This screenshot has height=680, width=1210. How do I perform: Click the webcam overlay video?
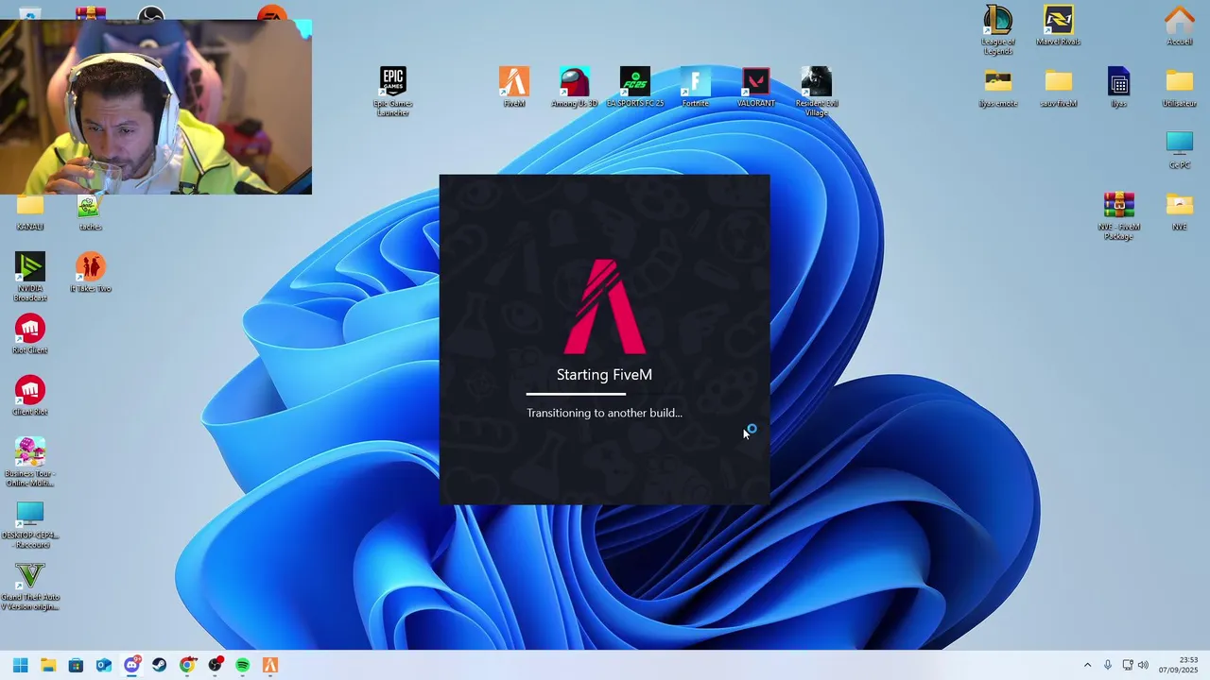pyautogui.click(x=156, y=107)
